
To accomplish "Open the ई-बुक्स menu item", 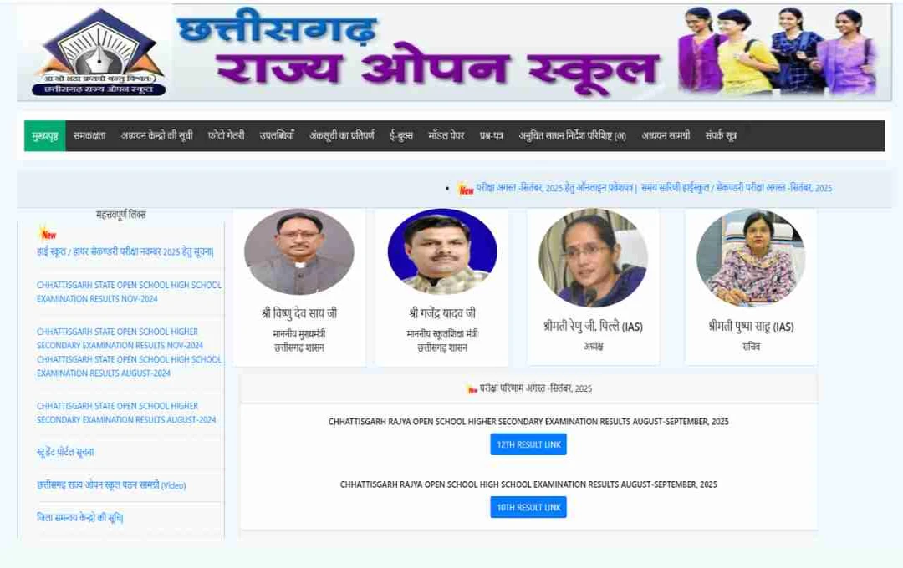I will pyautogui.click(x=401, y=136).
